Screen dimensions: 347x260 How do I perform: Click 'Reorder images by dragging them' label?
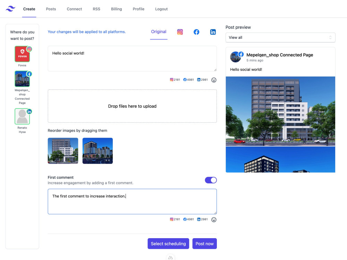coord(77,130)
